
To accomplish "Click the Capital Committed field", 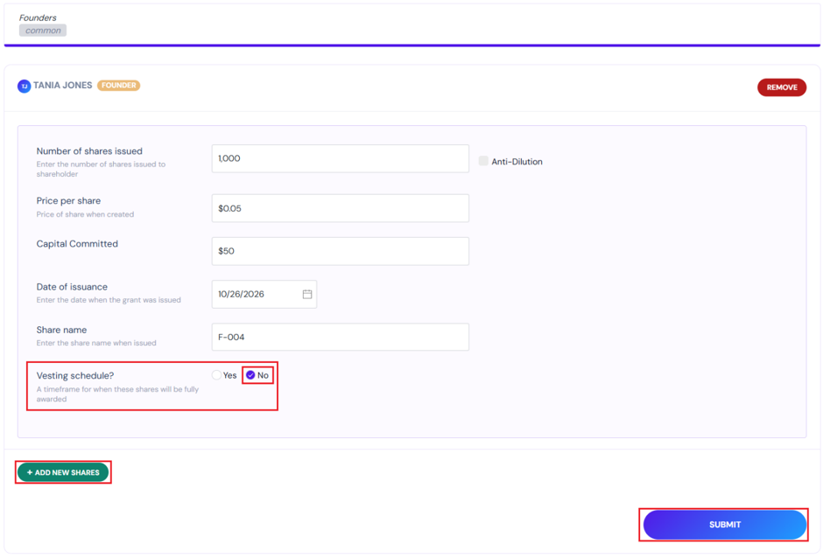I will [340, 251].
